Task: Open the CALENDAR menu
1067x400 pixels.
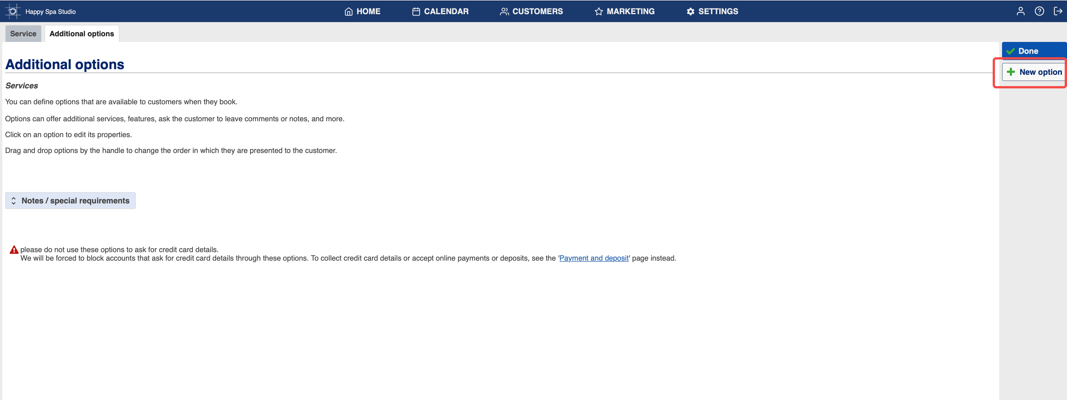Action: point(440,12)
